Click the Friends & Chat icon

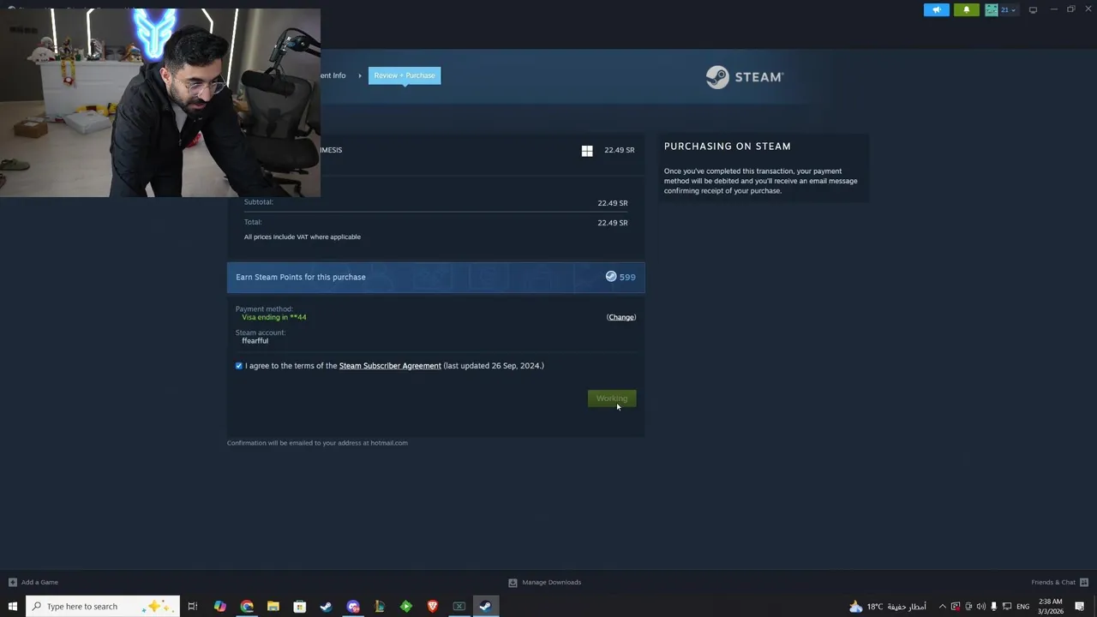1084,583
